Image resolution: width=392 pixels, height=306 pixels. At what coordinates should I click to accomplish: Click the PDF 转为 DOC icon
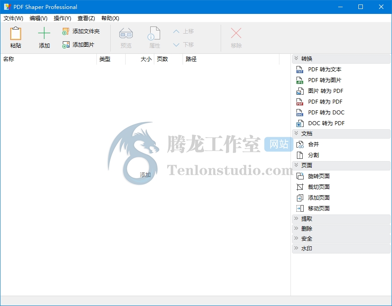tap(300, 113)
